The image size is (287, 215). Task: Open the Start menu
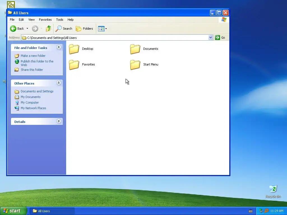click(x=13, y=211)
